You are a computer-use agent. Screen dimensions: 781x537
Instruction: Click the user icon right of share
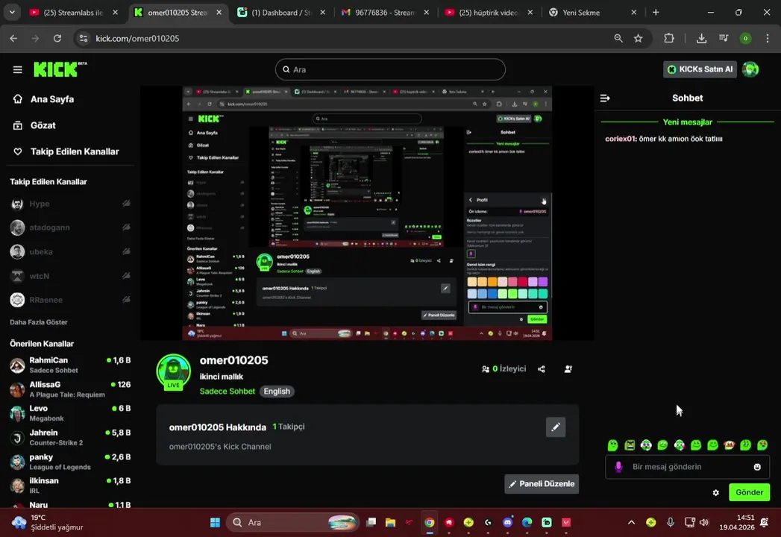(x=568, y=369)
